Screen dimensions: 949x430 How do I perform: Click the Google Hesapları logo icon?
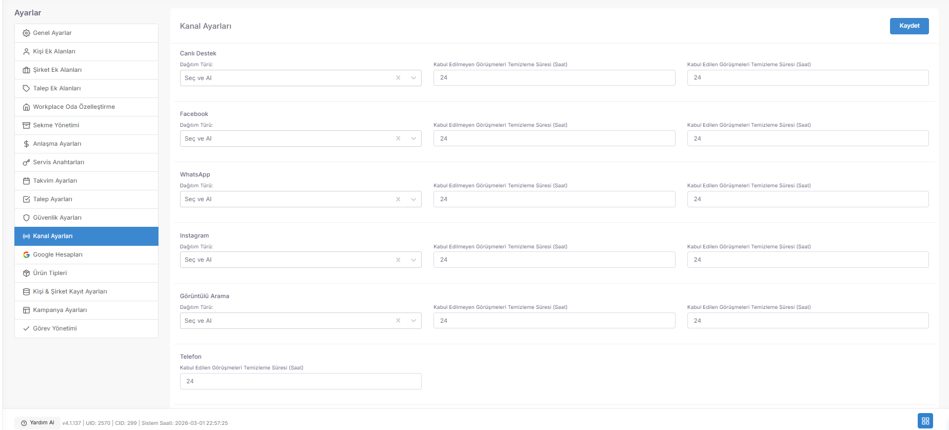[x=26, y=255]
